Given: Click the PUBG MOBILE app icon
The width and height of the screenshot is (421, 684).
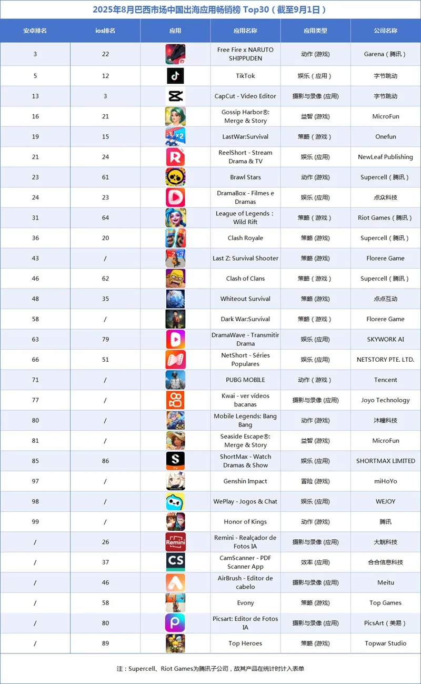Looking at the screenshot, I should pos(175,380).
